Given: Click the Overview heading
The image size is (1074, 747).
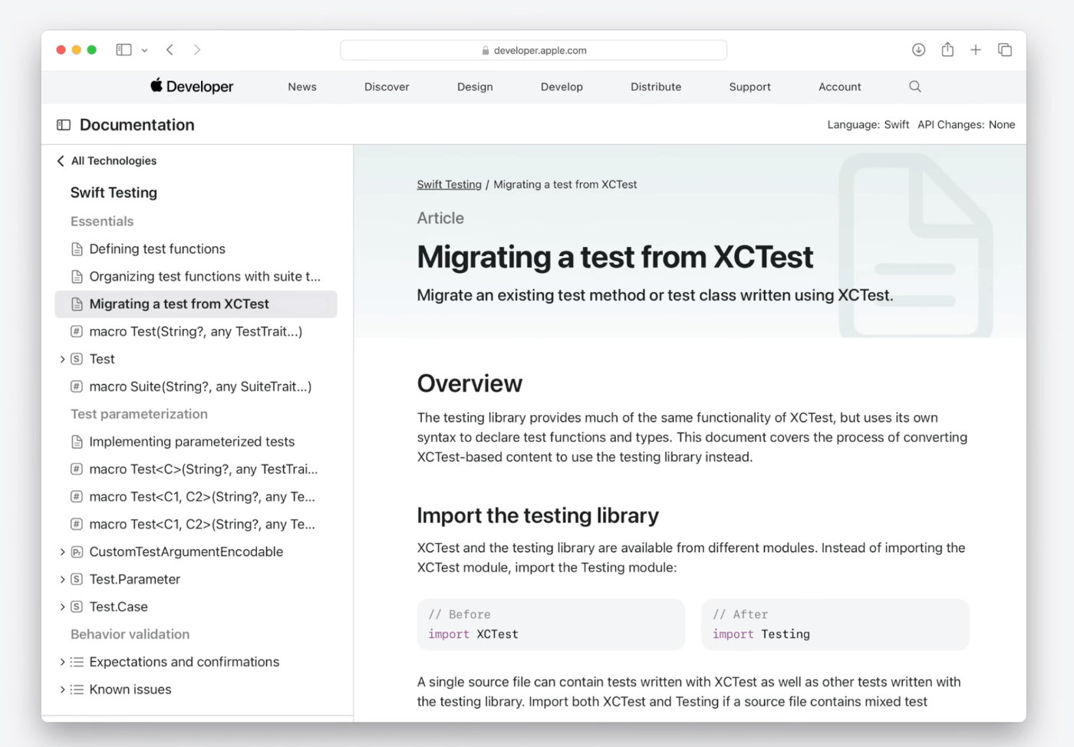Looking at the screenshot, I should point(469,383).
